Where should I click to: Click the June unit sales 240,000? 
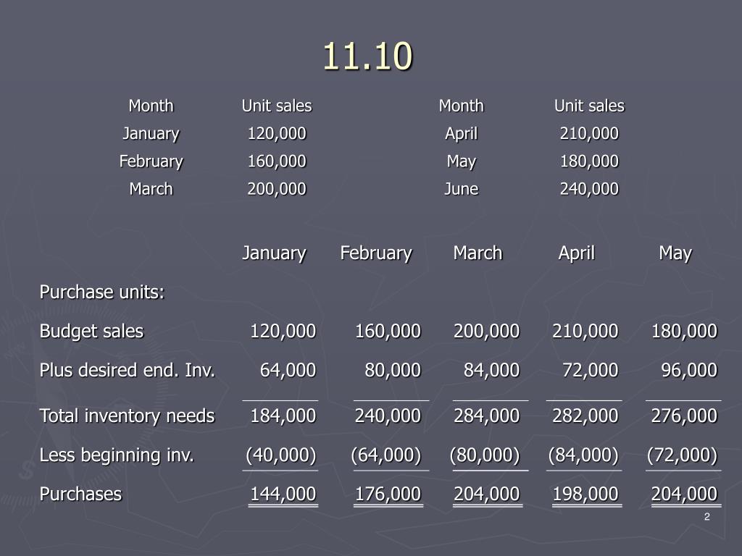tap(589, 189)
